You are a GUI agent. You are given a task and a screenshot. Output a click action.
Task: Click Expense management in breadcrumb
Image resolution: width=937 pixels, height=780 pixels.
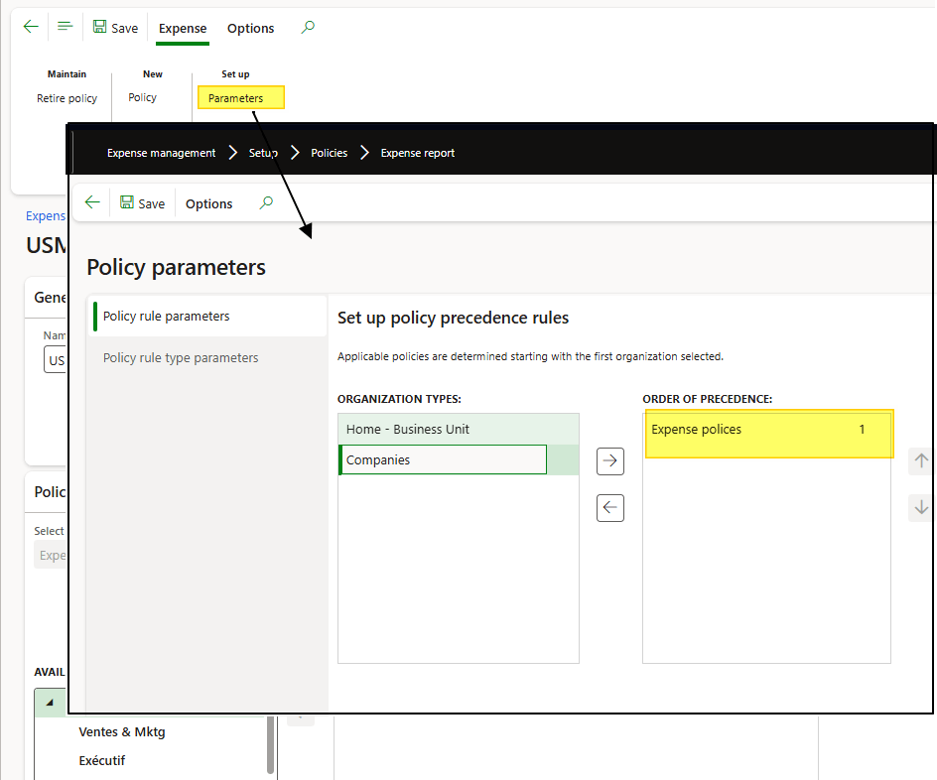[x=161, y=153]
